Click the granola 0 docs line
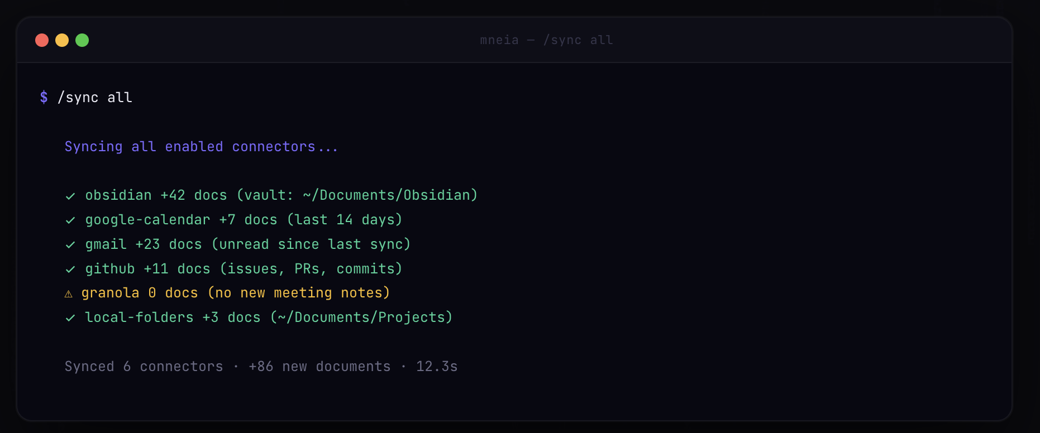Viewport: 1040px width, 433px height. pyautogui.click(x=236, y=293)
